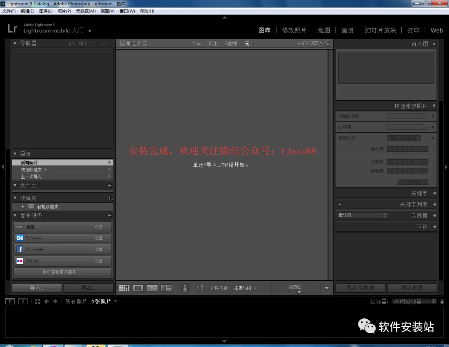The width and height of the screenshot is (449, 347).
Task: Select 上一次导入 in the catalog
Action: [x=63, y=177]
